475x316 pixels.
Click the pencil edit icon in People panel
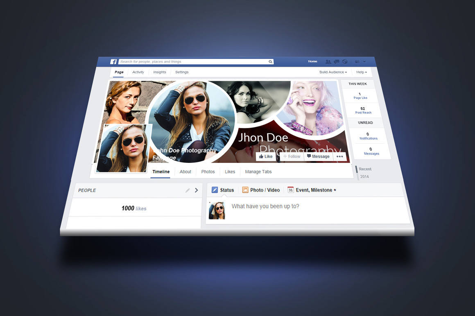click(188, 190)
